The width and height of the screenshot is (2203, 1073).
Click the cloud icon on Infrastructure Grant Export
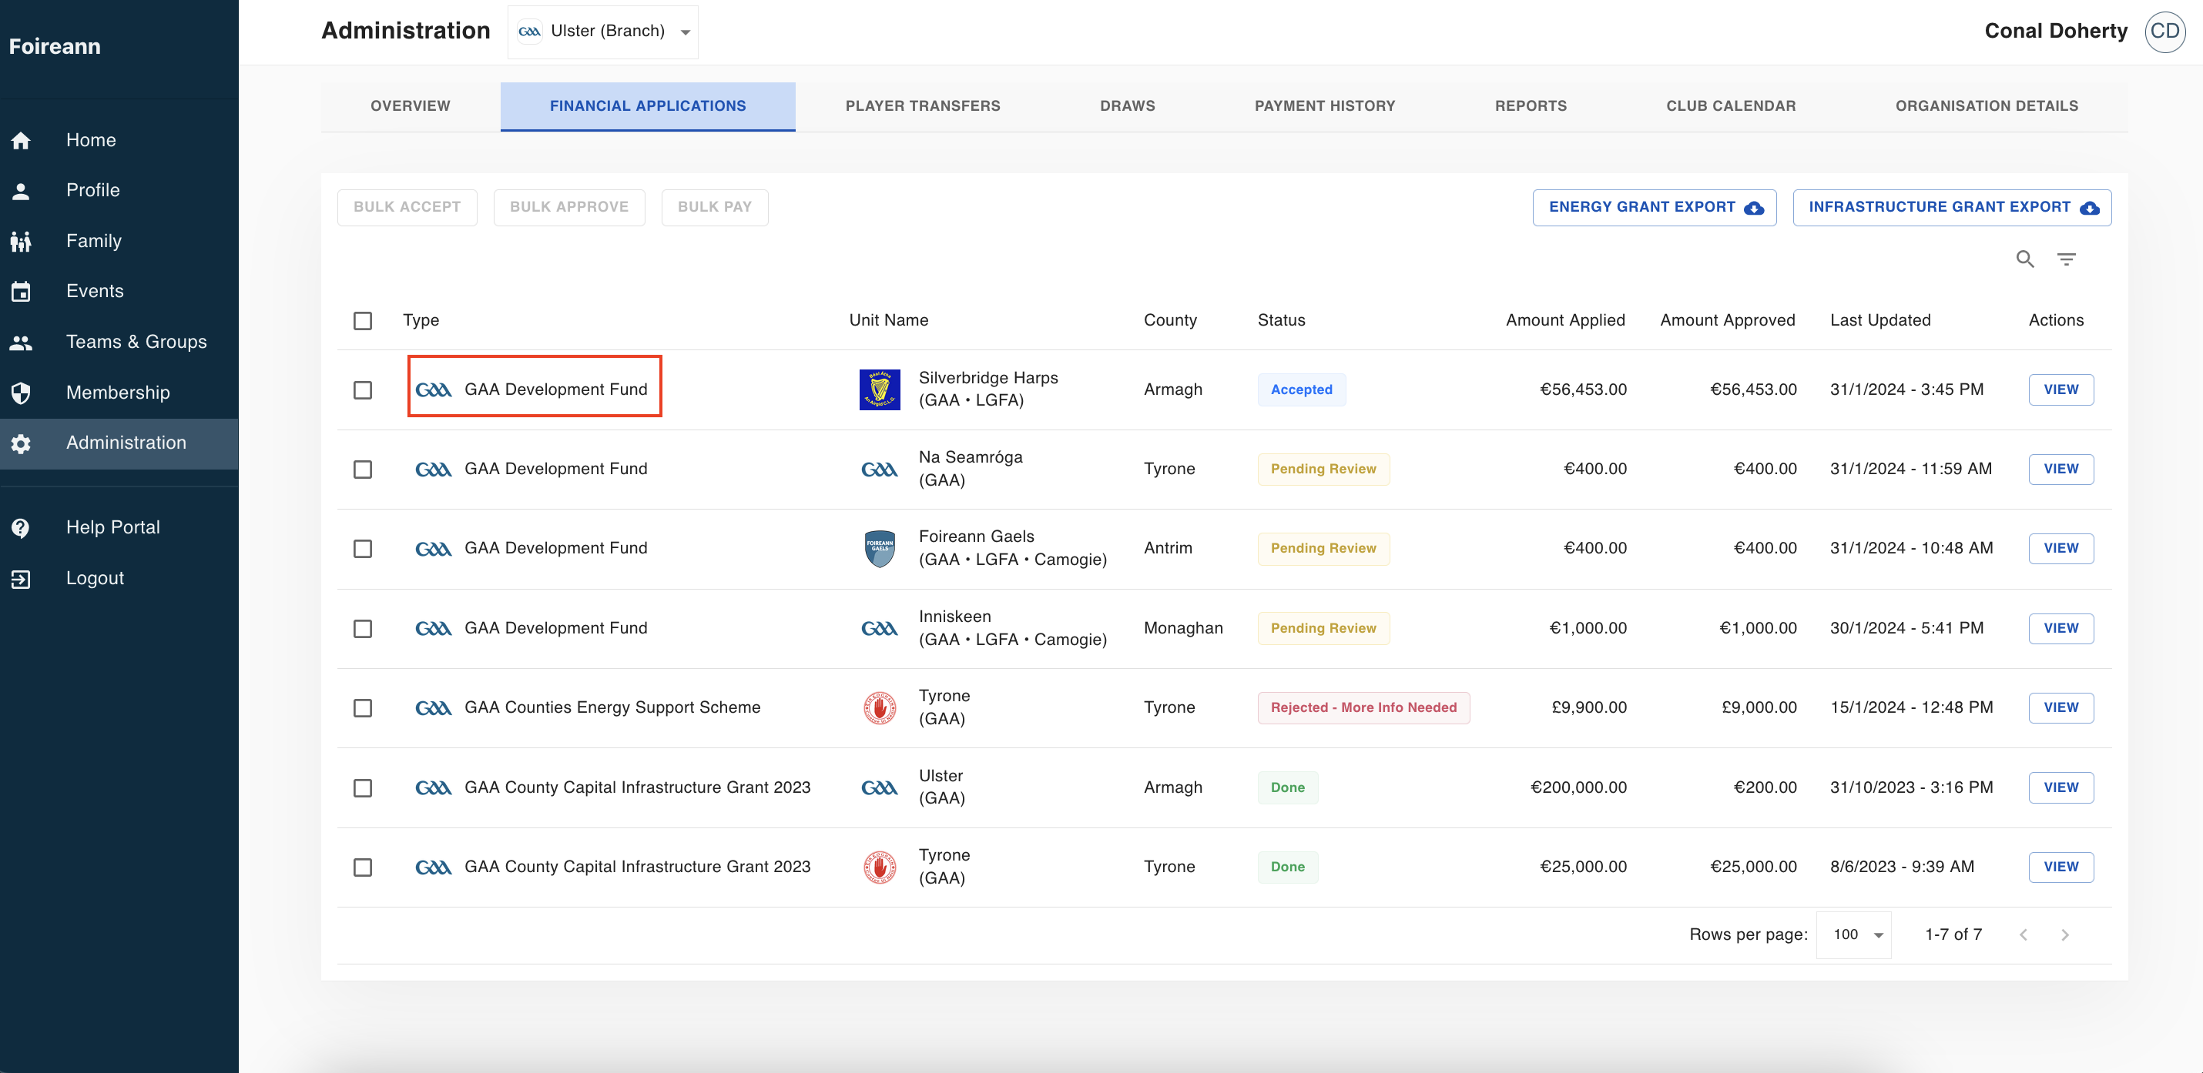[x=2089, y=209]
